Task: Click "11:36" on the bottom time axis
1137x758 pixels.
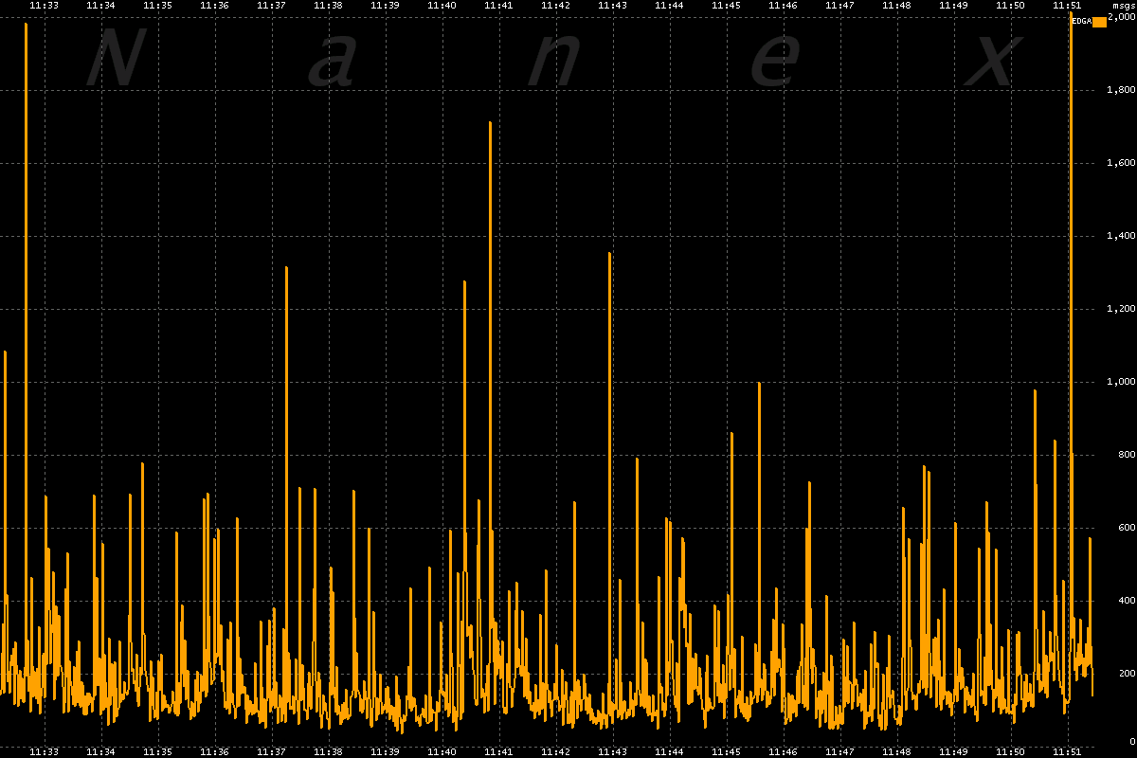Action: pyautogui.click(x=215, y=751)
